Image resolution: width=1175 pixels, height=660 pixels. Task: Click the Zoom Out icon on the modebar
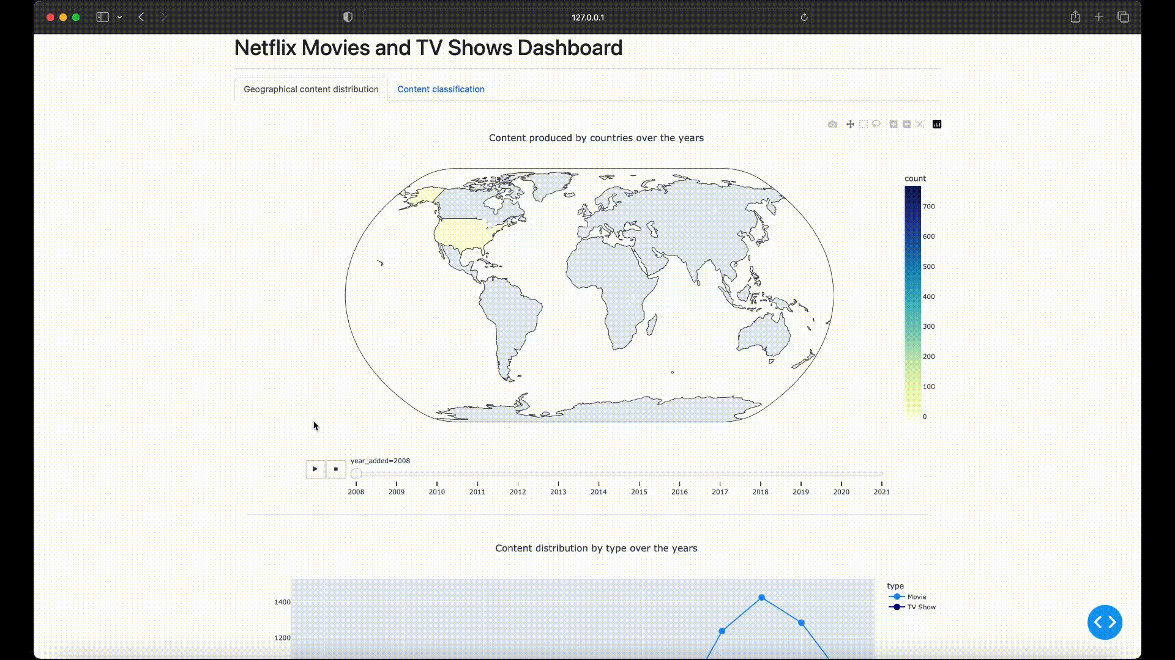[x=906, y=124]
